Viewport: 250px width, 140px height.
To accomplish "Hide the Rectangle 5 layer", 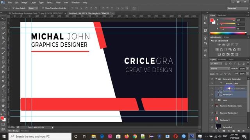I will click(x=212, y=120).
